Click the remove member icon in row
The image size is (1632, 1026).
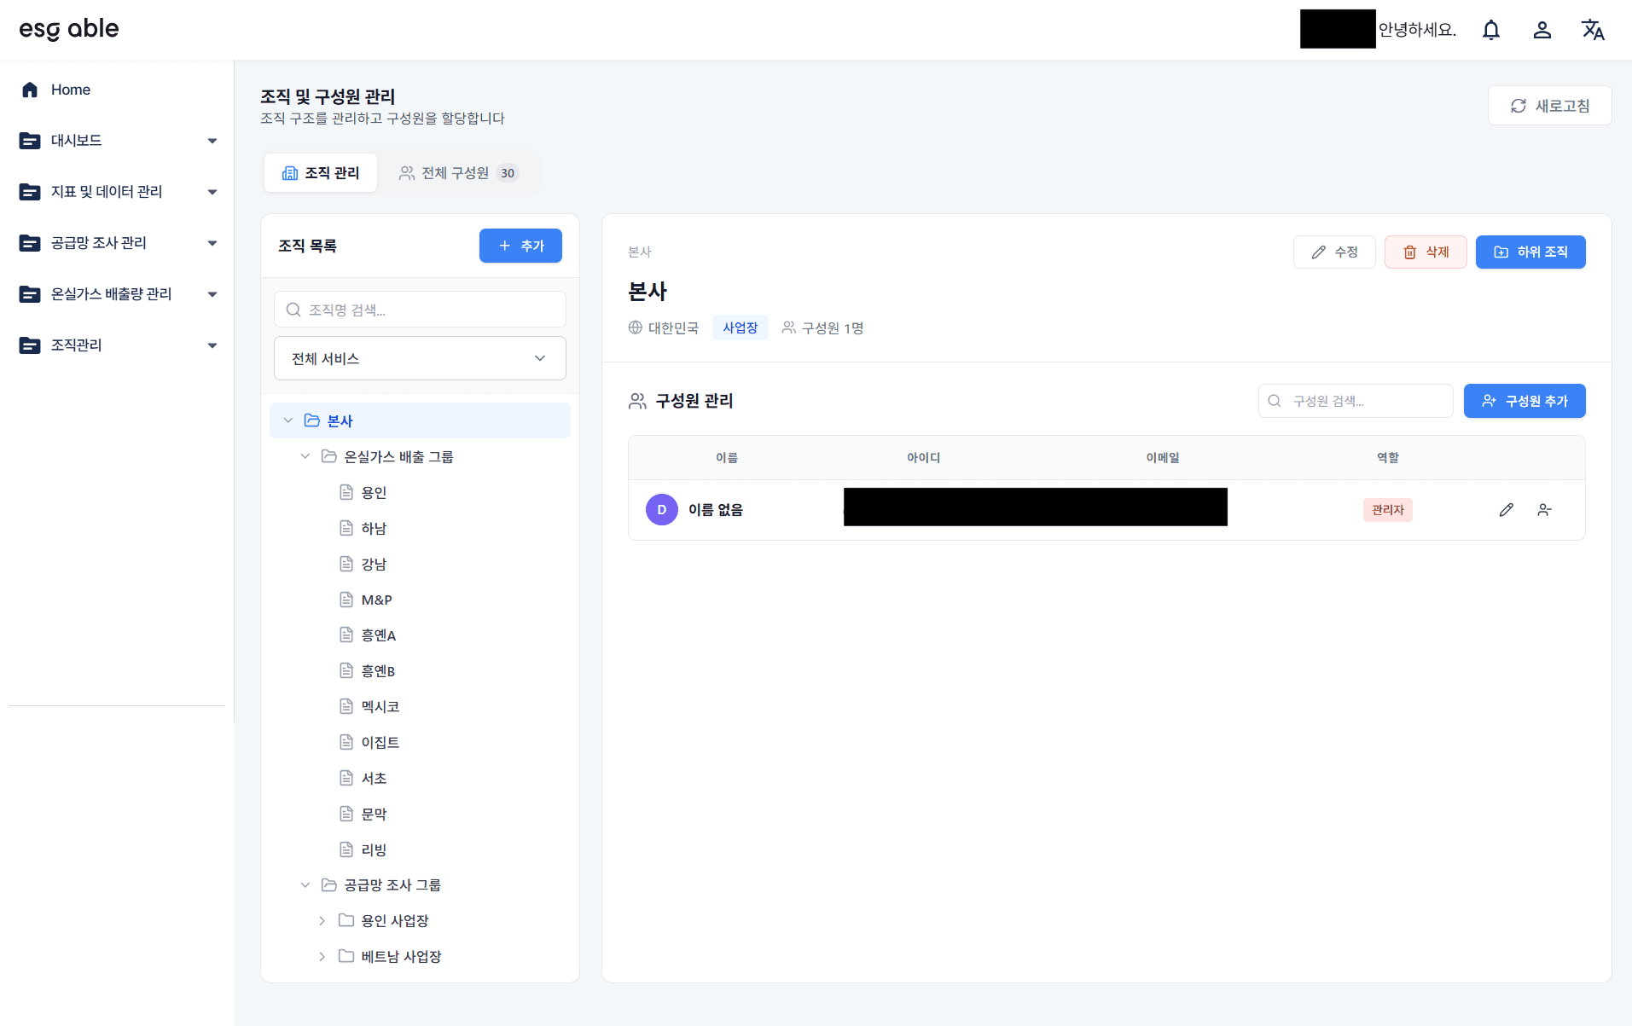(x=1544, y=510)
